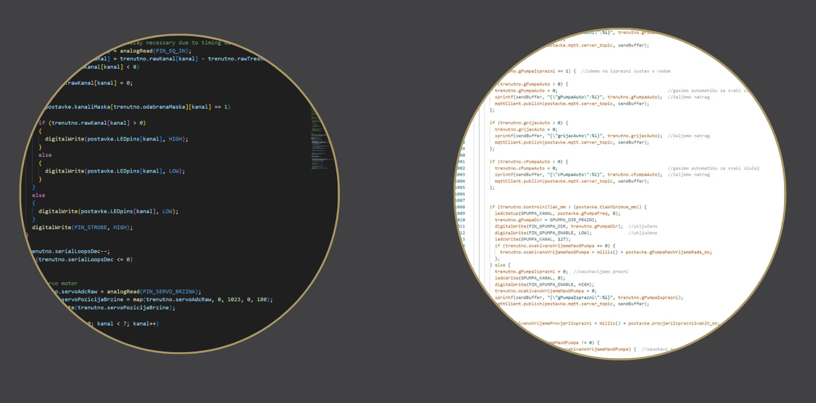Click the analogRead(PIN_SERVO_BRZINA) line
Image resolution: width=816 pixels, height=403 pixels.
[x=127, y=291]
